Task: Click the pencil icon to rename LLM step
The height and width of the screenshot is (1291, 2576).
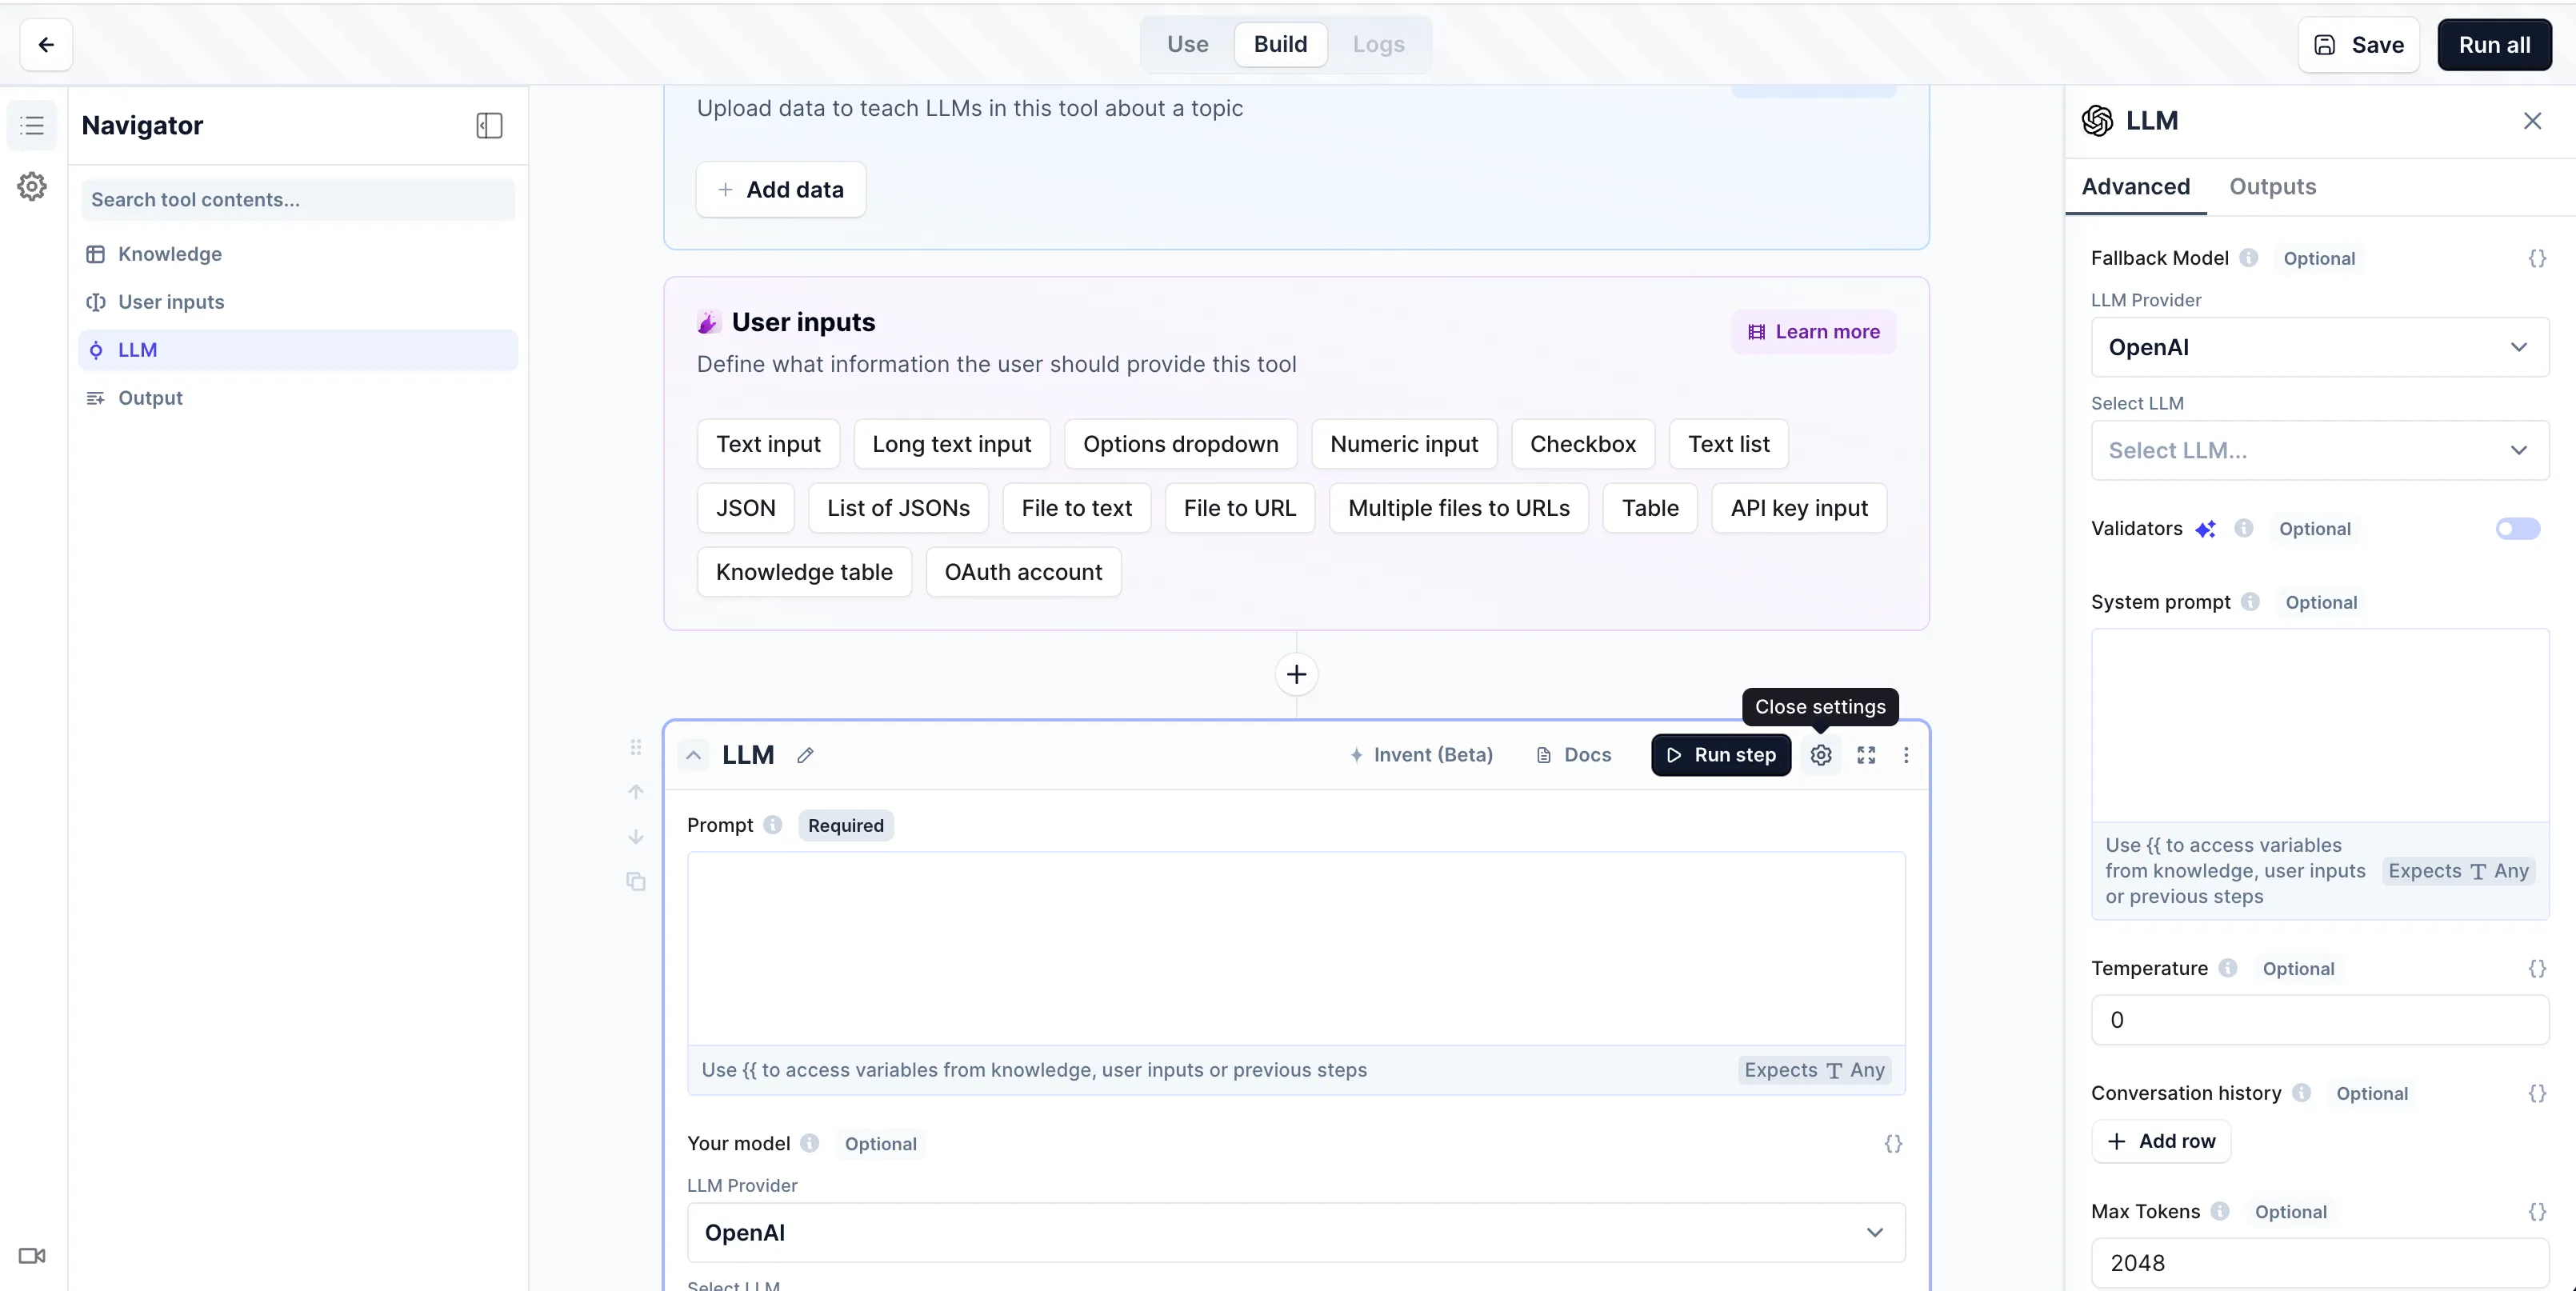Action: coord(805,755)
